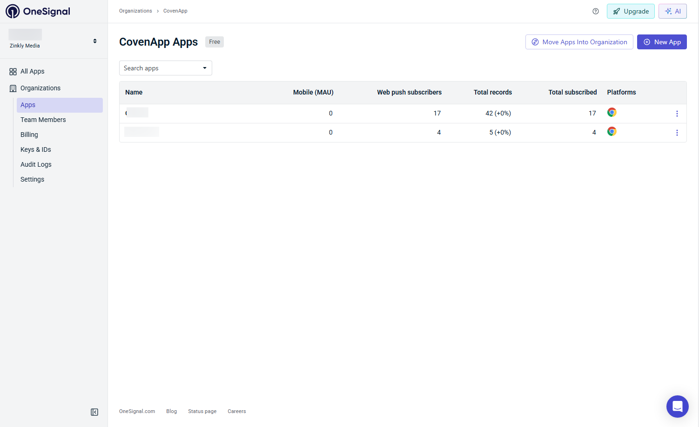Click Move Apps Into Organization
The image size is (699, 427).
(579, 42)
